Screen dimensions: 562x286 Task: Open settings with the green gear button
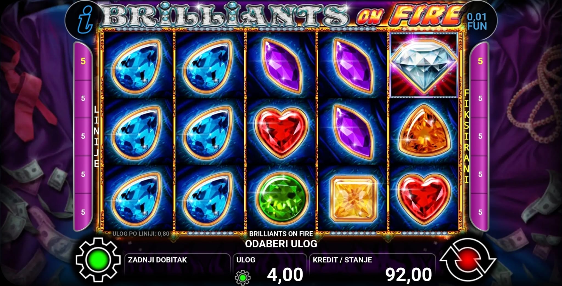tap(98, 260)
